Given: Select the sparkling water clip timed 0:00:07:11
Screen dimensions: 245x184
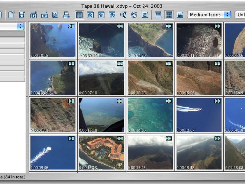Looking at the screenshot, I should (199, 40).
